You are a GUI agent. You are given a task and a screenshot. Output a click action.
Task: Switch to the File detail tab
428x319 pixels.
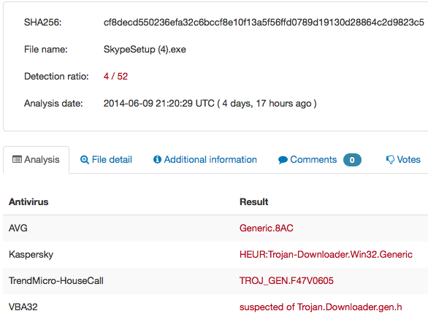click(x=106, y=160)
